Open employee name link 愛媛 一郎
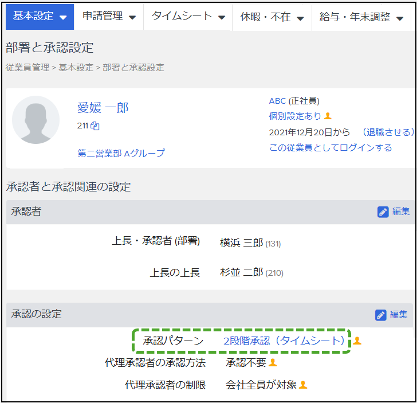417x403 pixels. click(x=103, y=107)
